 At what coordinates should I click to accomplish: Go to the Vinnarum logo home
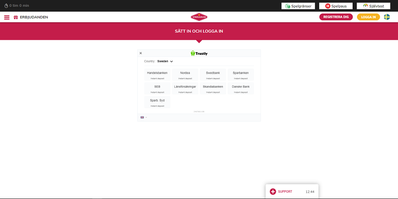199,17
